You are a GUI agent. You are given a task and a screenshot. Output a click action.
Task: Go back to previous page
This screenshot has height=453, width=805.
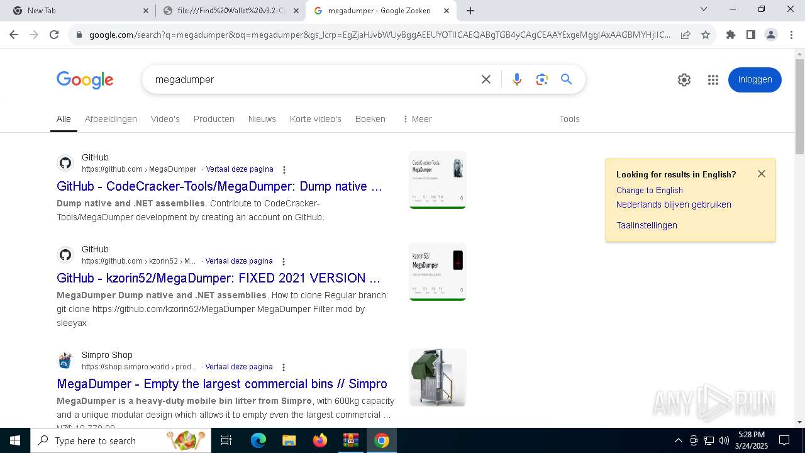click(14, 35)
